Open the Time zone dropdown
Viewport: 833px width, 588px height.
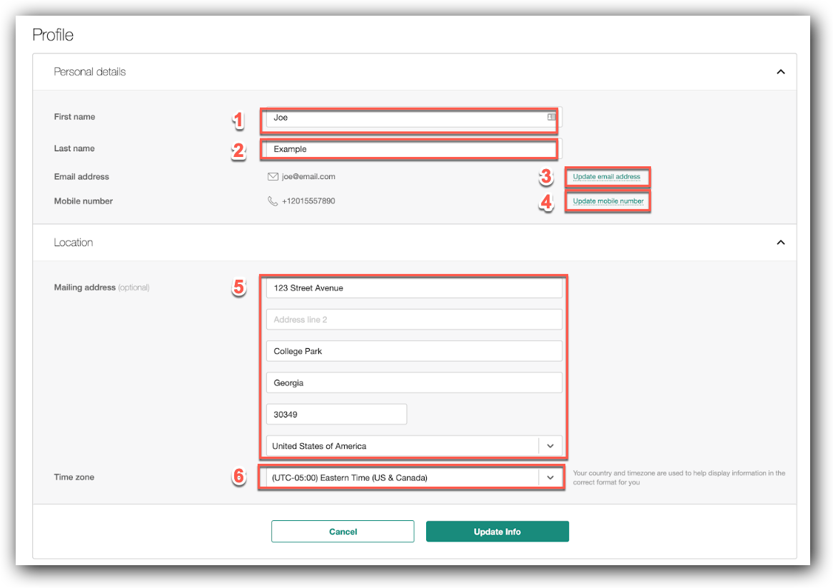(550, 477)
